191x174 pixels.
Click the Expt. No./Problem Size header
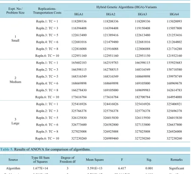click(15, 11)
